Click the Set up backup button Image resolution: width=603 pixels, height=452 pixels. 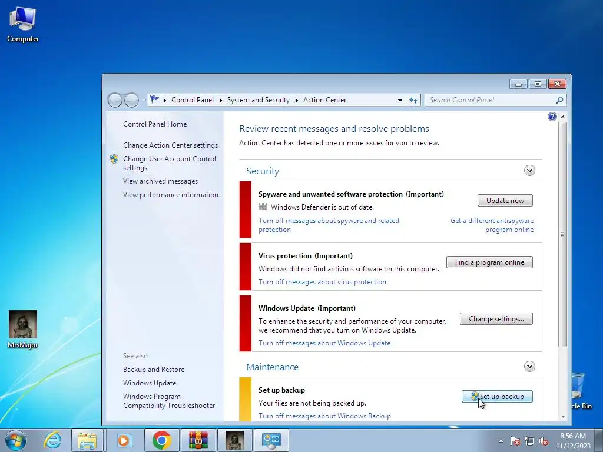pyautogui.click(x=497, y=396)
